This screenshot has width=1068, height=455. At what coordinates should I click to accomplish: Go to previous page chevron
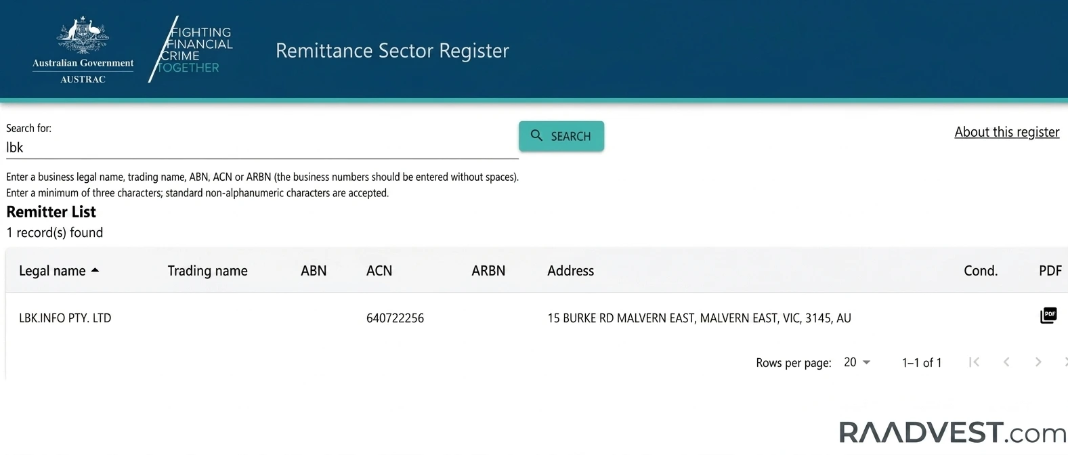point(1006,362)
